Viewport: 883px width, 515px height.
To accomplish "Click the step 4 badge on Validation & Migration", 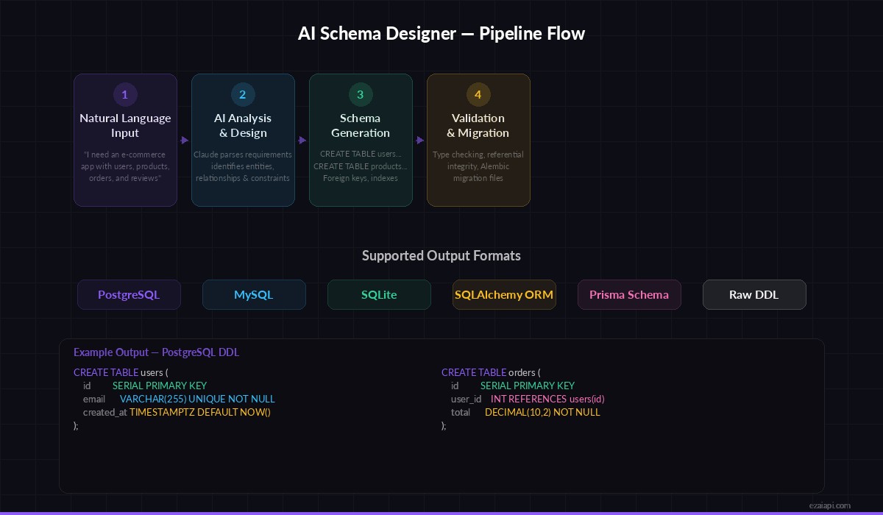I will click(x=478, y=94).
